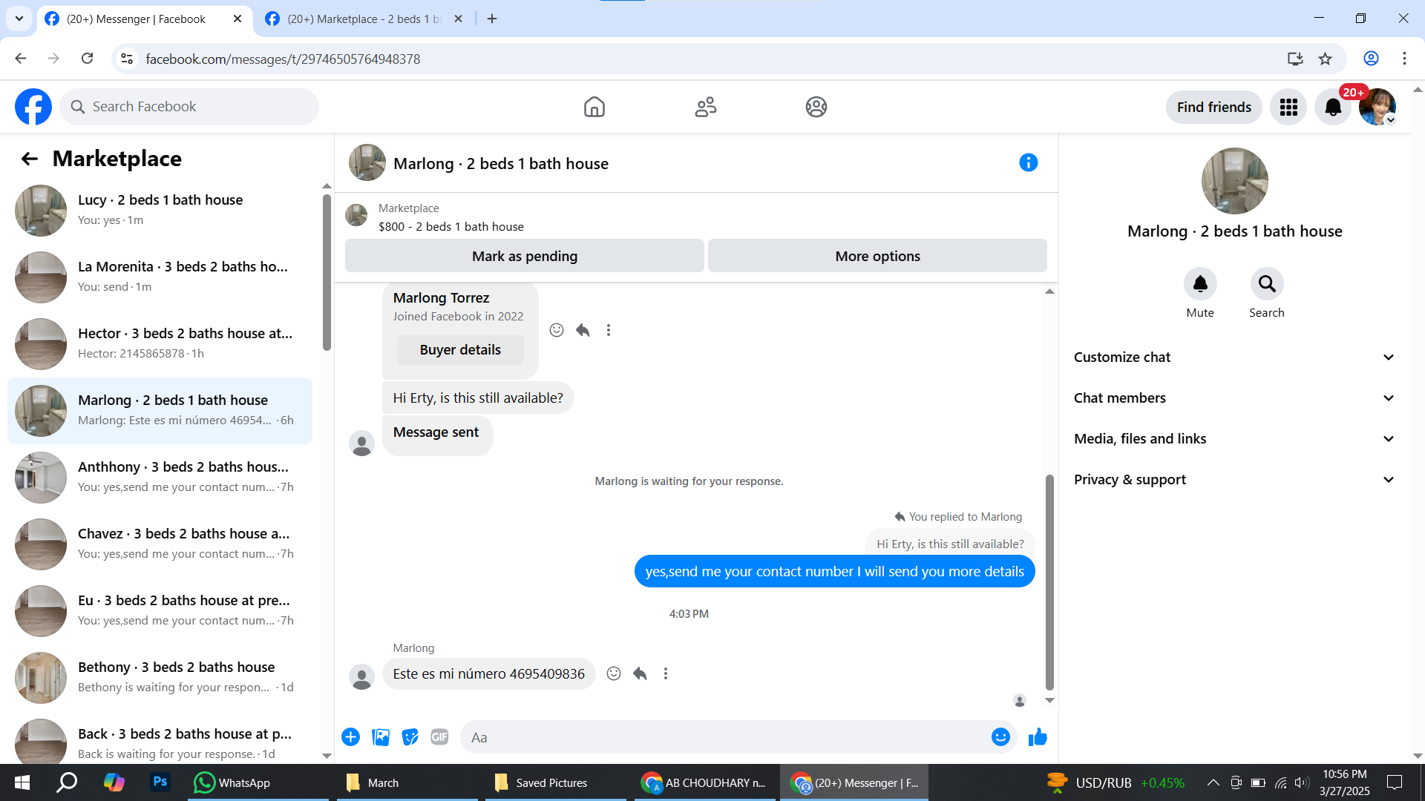Expand Privacy & support section

click(x=1234, y=480)
